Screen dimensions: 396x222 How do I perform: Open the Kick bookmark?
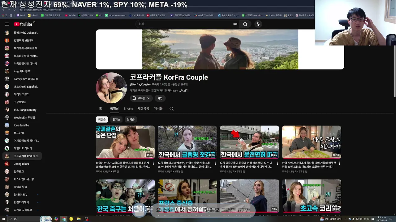point(99,15)
